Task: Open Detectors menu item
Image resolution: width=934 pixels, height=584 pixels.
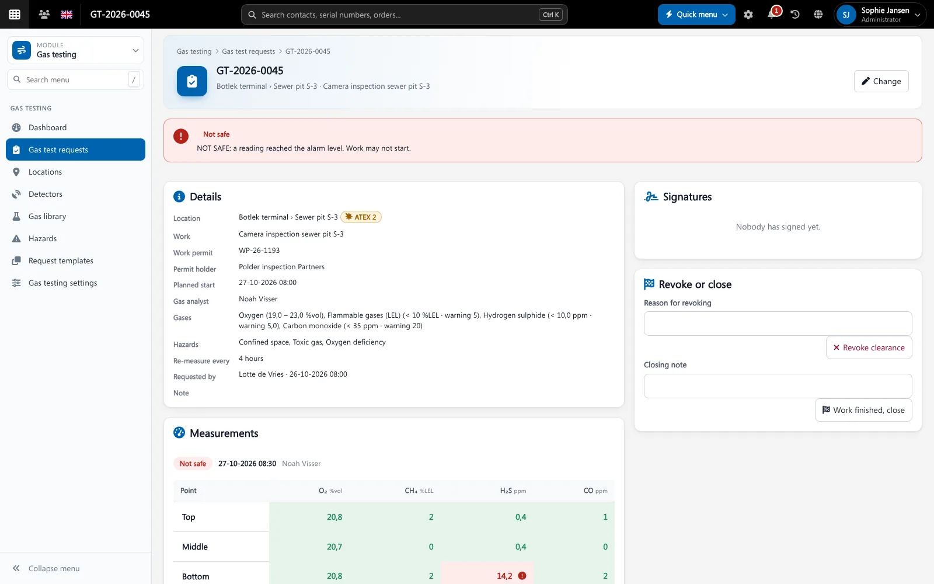Action: pyautogui.click(x=75, y=194)
